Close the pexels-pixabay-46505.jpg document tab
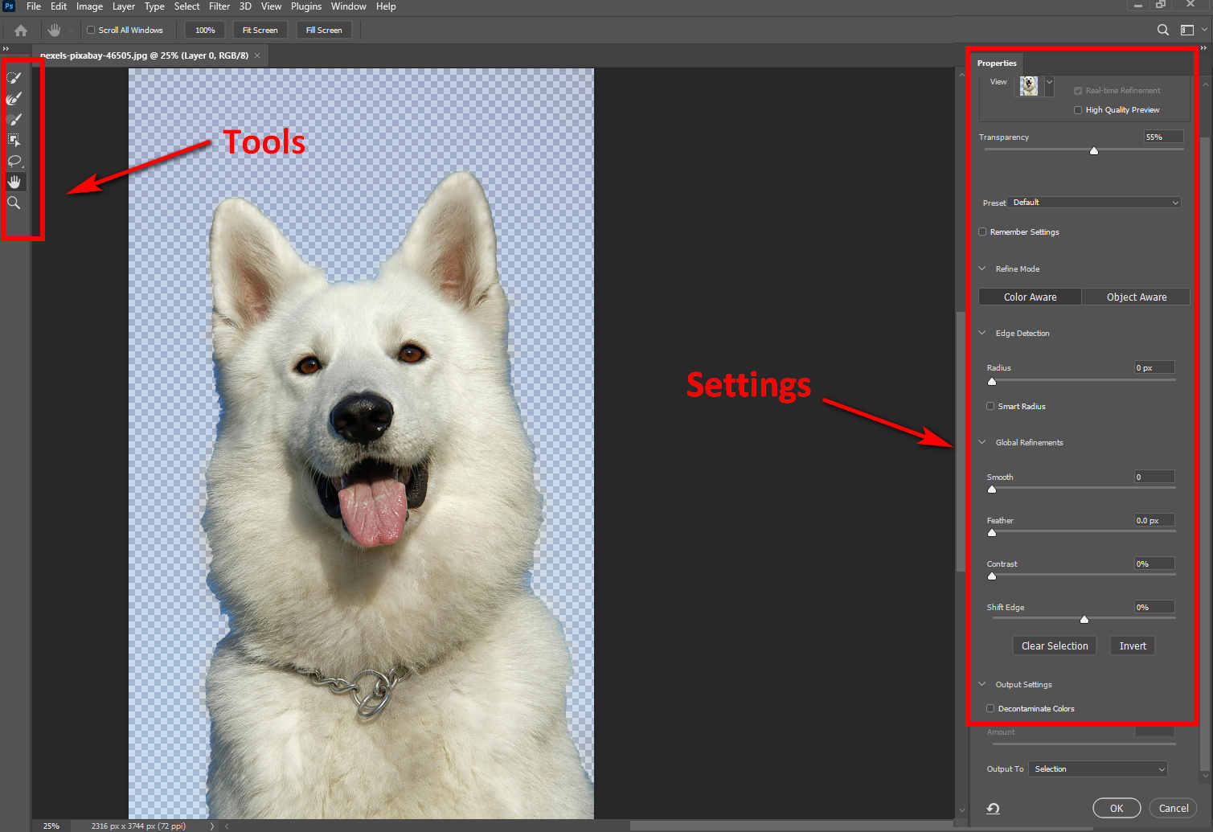The image size is (1213, 832). (257, 55)
